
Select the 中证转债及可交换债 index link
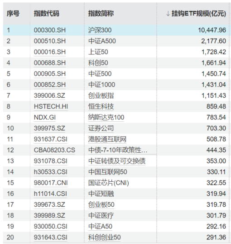pos(117,161)
